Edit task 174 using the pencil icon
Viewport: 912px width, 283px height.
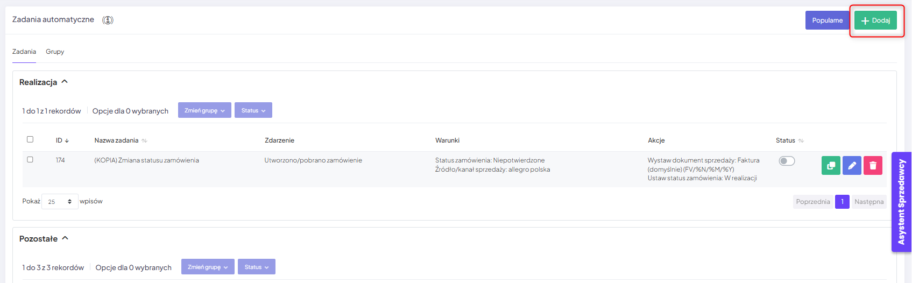(852, 166)
